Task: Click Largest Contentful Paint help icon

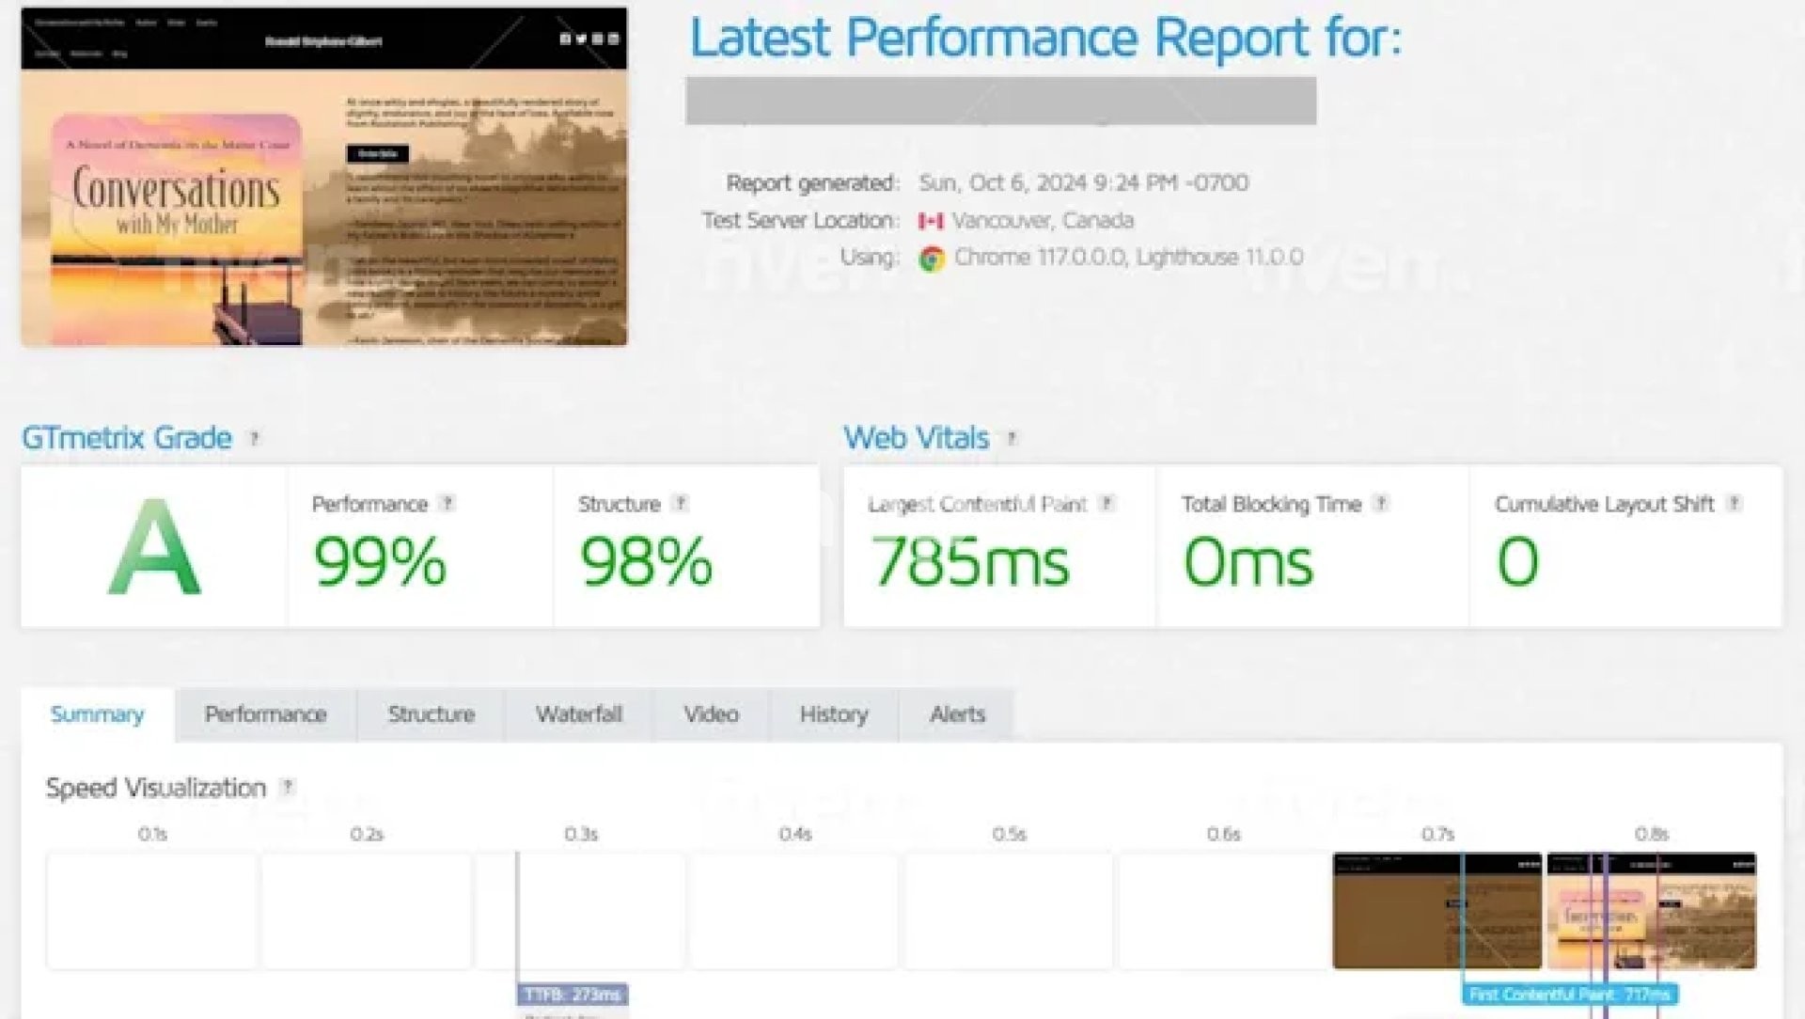Action: click(1107, 504)
